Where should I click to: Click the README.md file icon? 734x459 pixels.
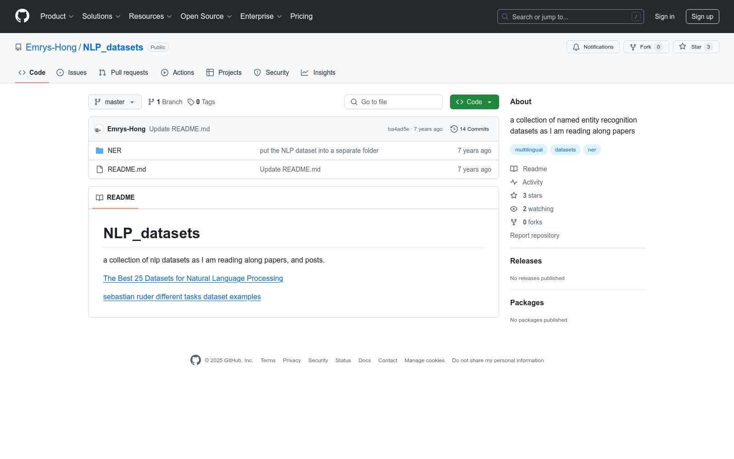tap(100, 169)
